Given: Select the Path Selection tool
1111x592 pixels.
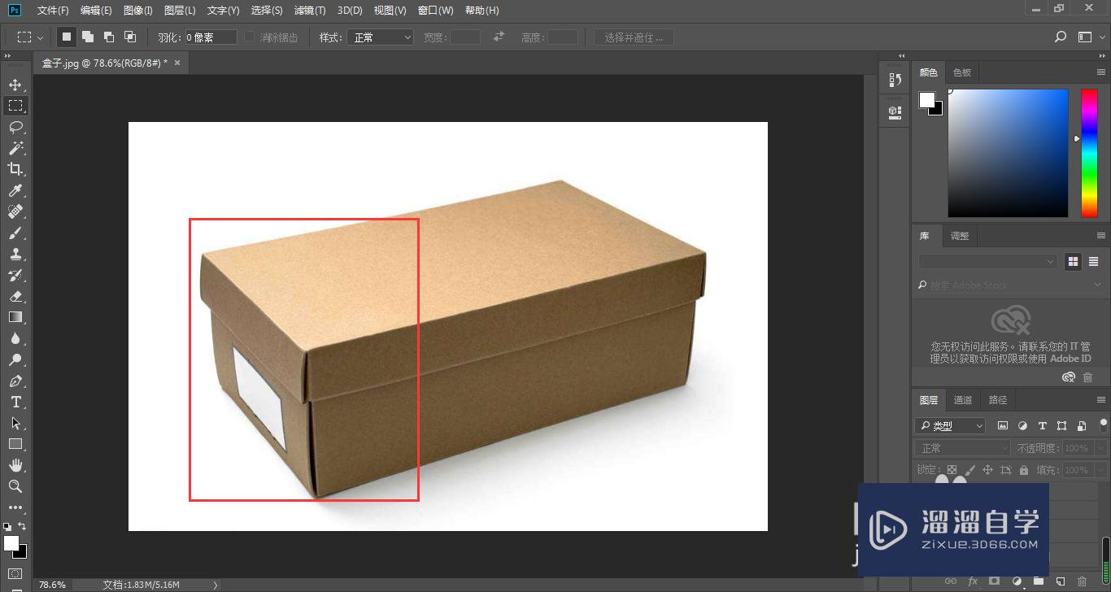Looking at the screenshot, I should 15,423.
